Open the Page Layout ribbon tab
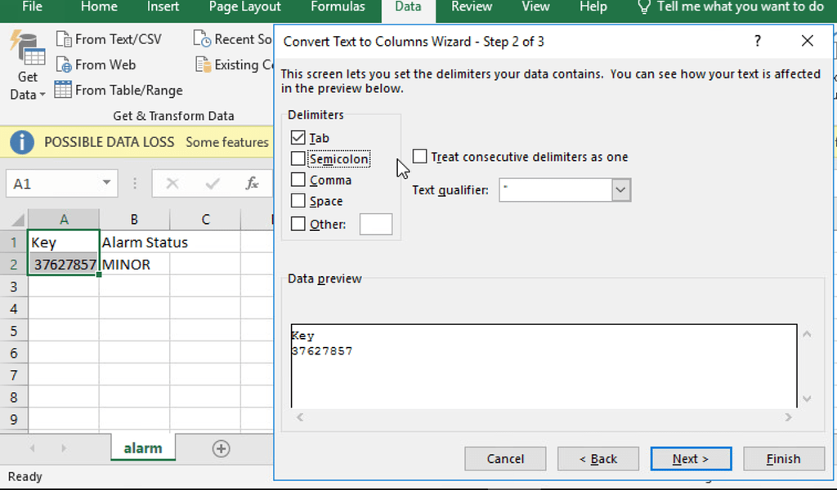 [245, 7]
